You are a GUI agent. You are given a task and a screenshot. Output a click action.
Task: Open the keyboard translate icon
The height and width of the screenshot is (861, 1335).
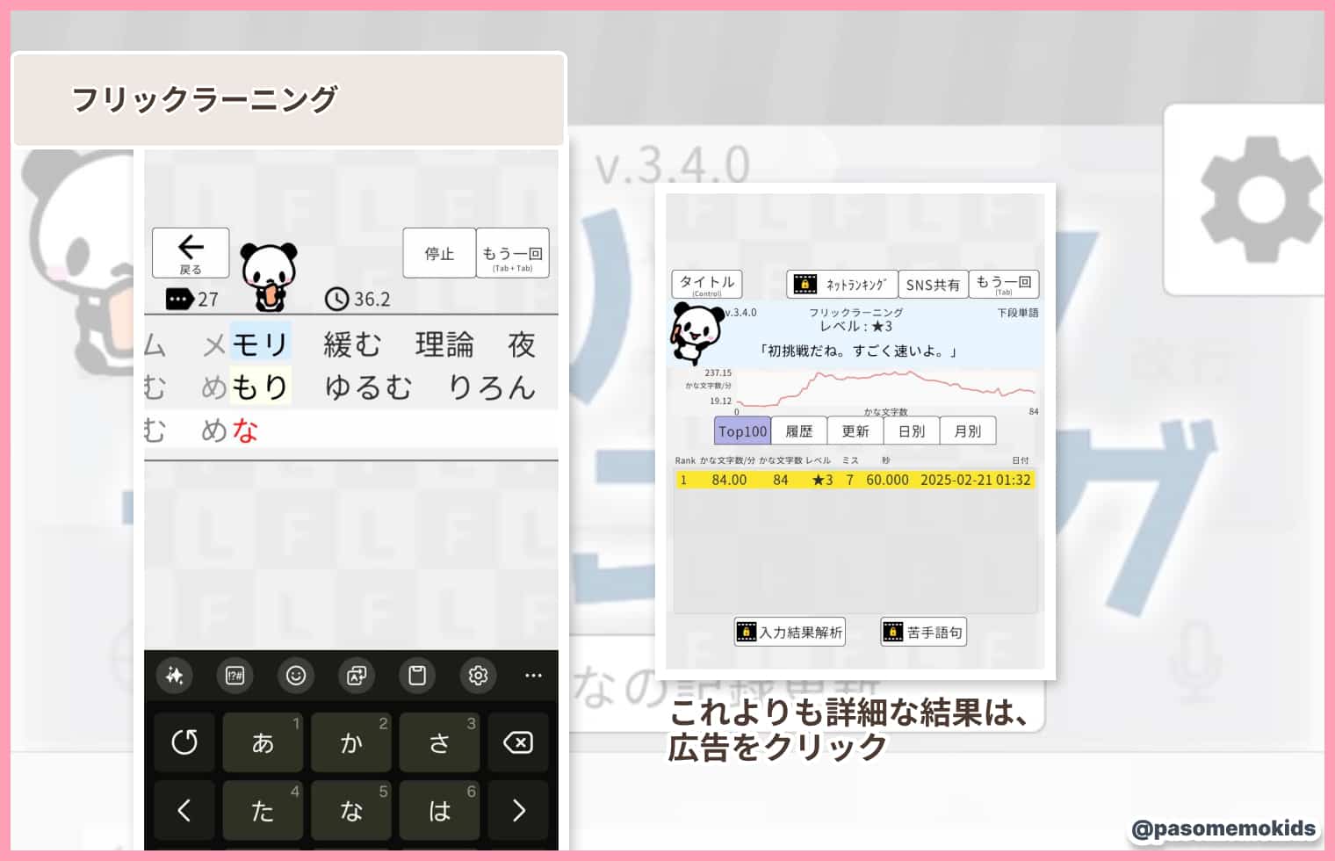(x=357, y=676)
